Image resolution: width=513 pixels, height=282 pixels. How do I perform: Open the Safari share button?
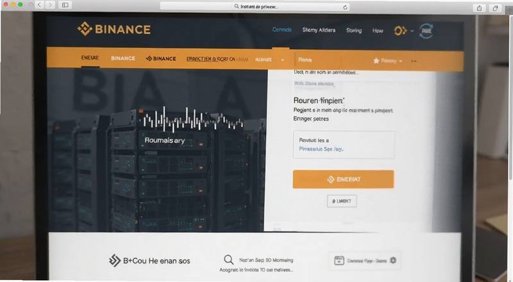click(x=479, y=8)
